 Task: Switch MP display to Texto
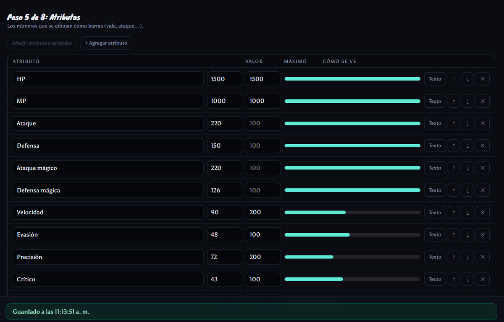point(435,101)
